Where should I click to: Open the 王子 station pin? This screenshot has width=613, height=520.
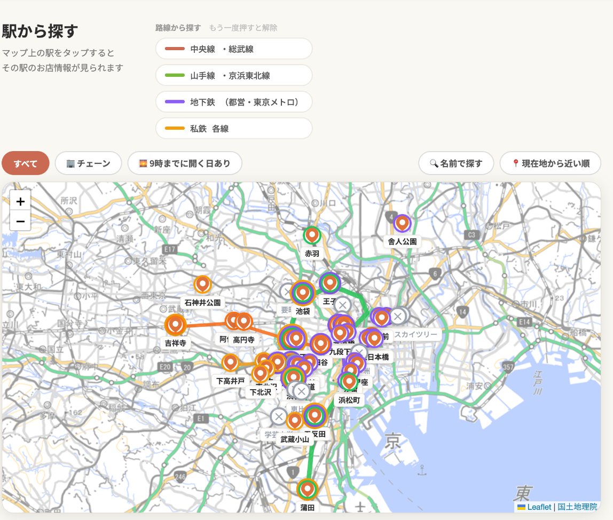[329, 282]
